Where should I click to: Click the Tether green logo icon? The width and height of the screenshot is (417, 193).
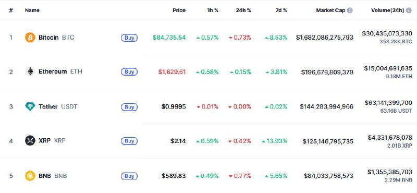pos(30,106)
